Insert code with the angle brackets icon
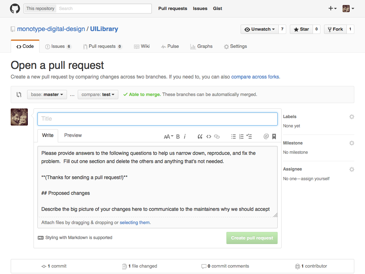 point(209,137)
